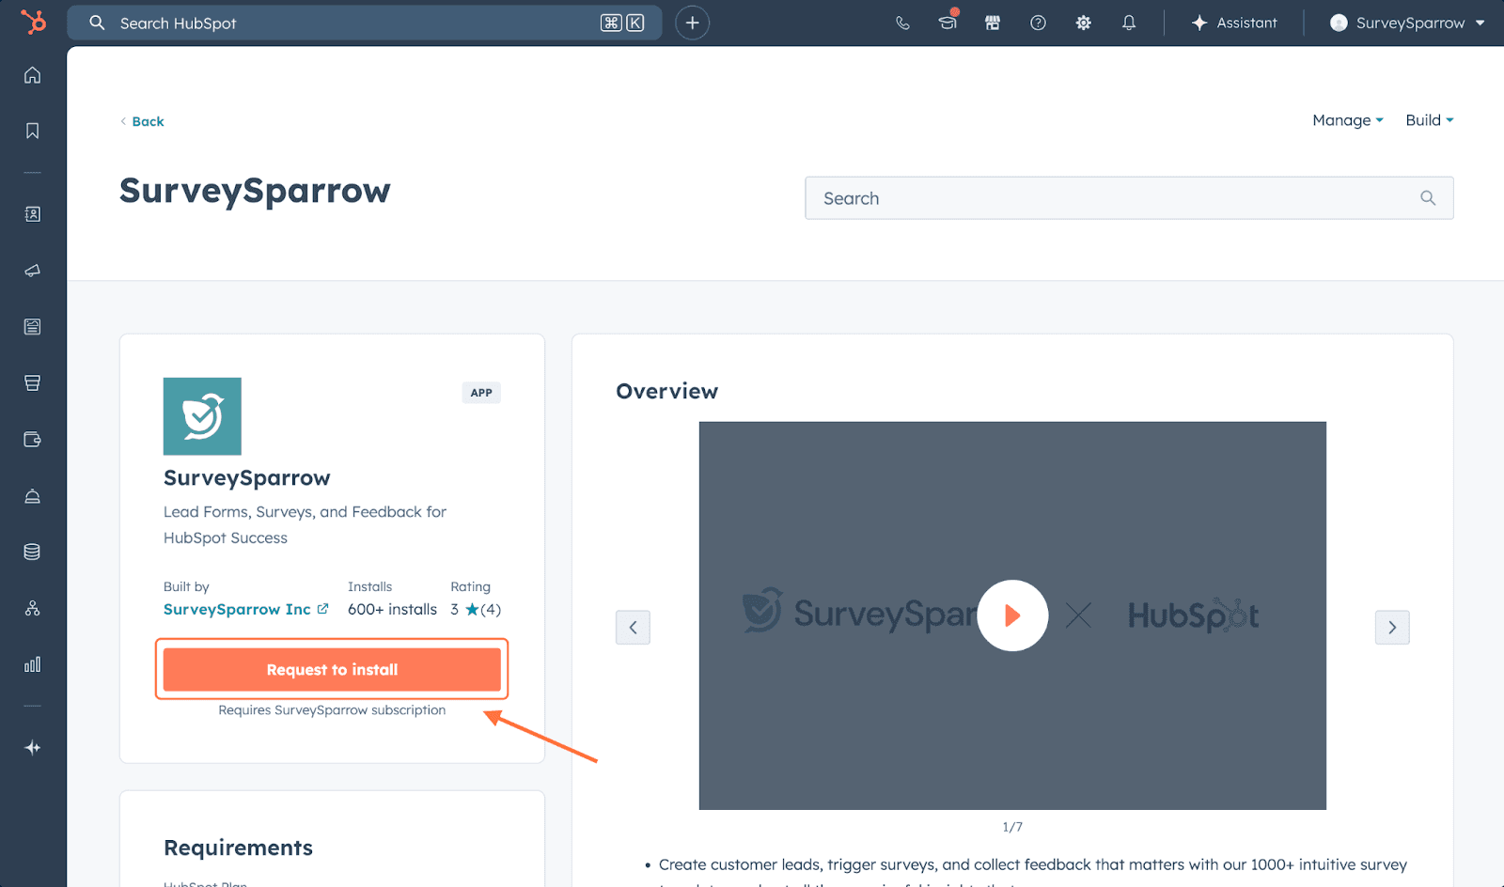1504x887 pixels.
Task: Click the HubSpot sprocket logo
Action: (33, 22)
